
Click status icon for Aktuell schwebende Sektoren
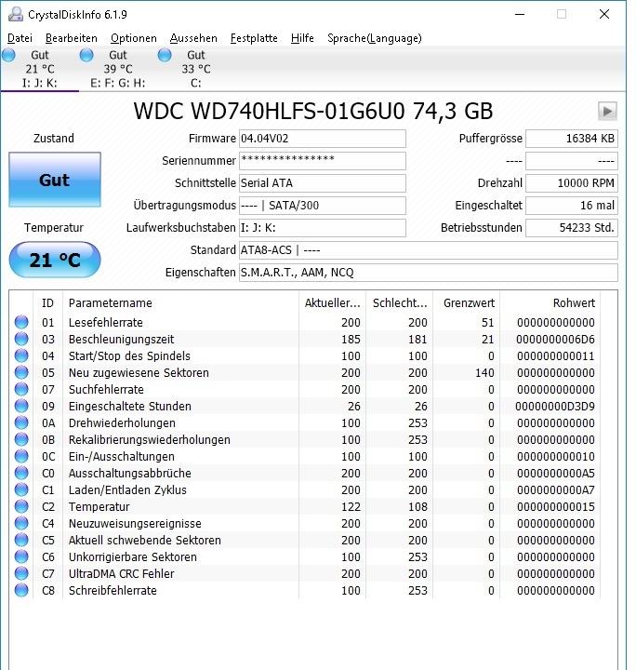click(x=21, y=540)
